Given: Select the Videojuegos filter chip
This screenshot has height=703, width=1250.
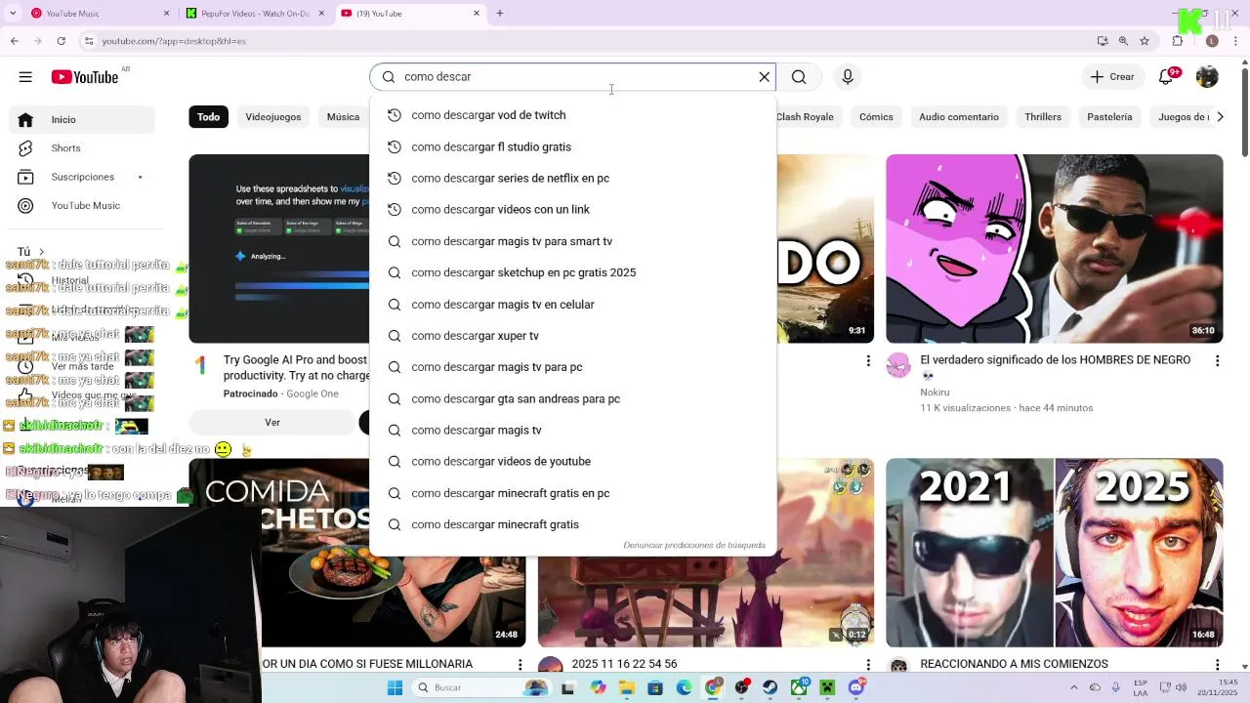Looking at the screenshot, I should pyautogui.click(x=273, y=117).
